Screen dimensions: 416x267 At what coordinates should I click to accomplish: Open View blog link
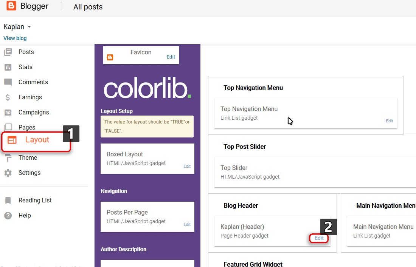click(15, 38)
